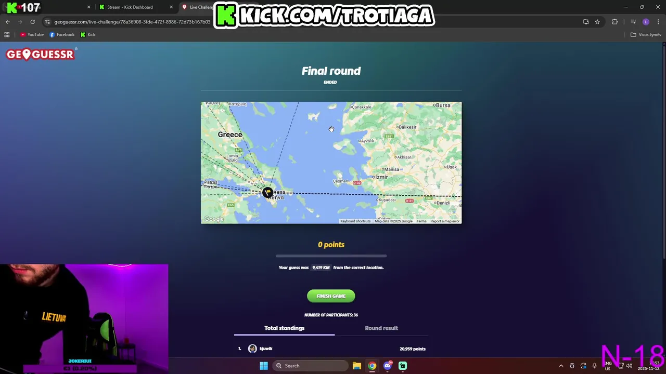Open the Visos žymės bookmarks folder
Image resolution: width=666 pixels, height=374 pixels.
645,35
